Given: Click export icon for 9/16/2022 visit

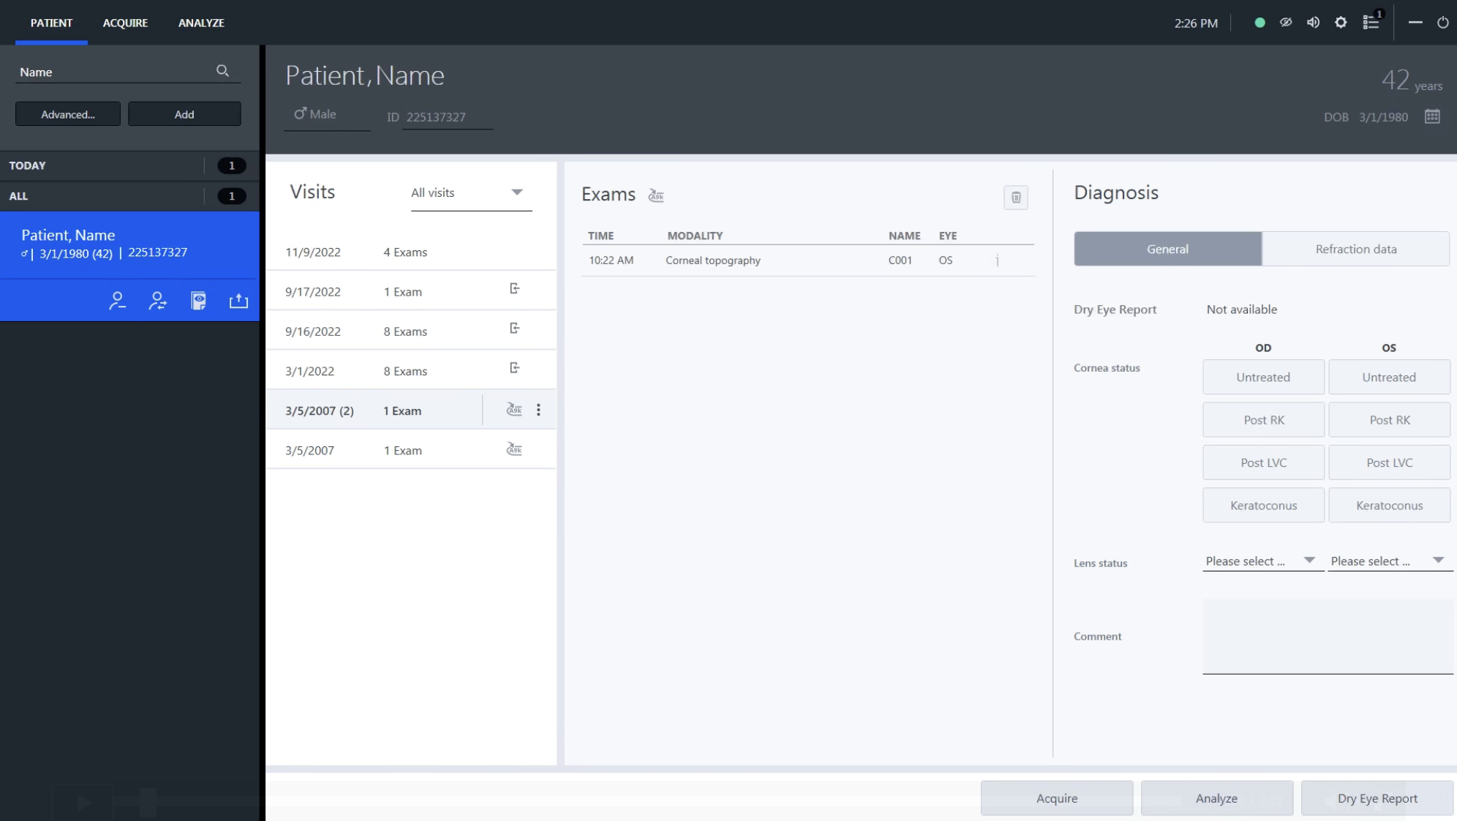Looking at the screenshot, I should point(515,329).
